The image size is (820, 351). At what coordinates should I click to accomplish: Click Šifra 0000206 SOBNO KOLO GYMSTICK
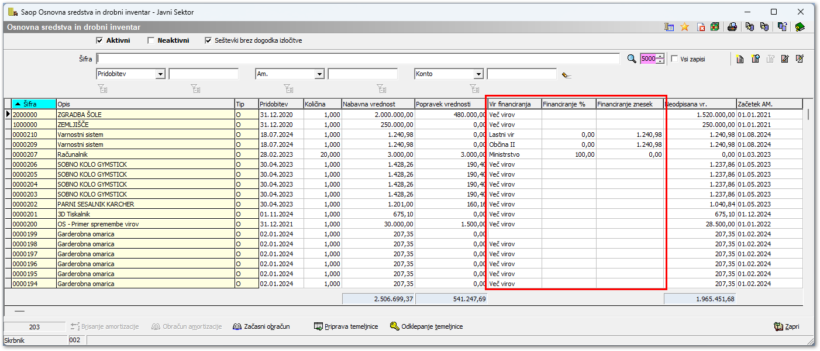pyautogui.click(x=34, y=164)
